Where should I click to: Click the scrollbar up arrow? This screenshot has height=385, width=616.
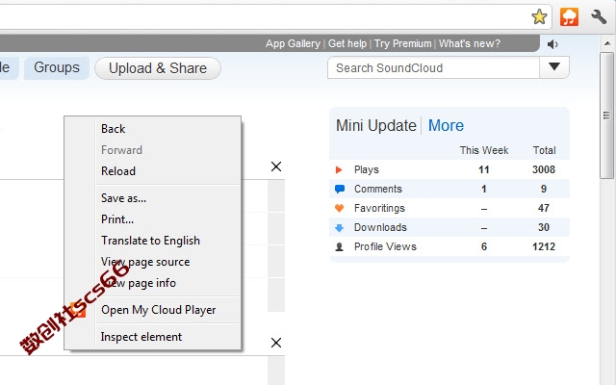click(x=607, y=42)
